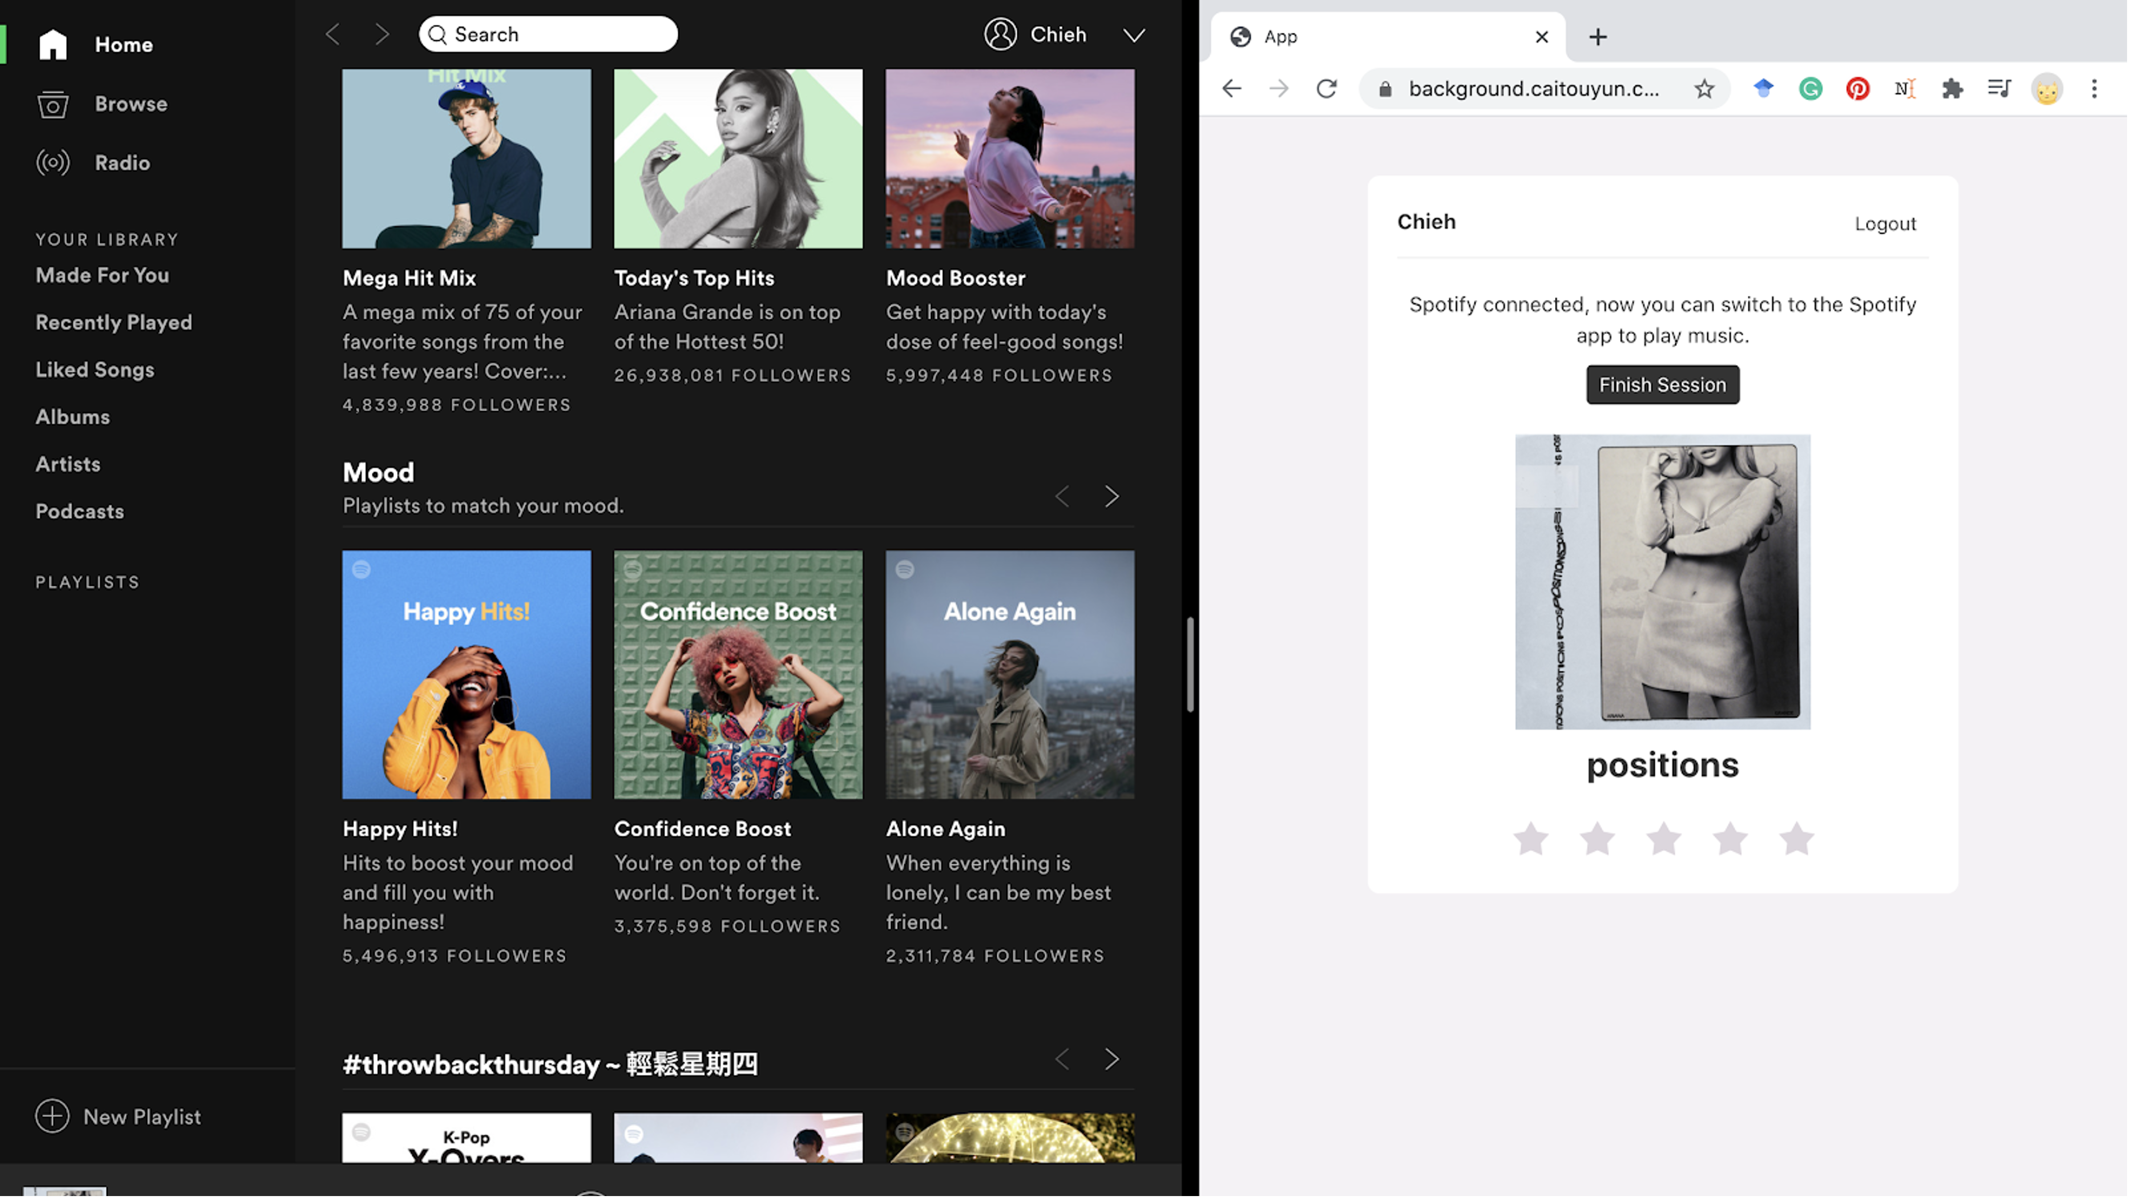2129x1198 pixels.
Task: Open the Mega Hit Mix cover
Action: coord(467,159)
